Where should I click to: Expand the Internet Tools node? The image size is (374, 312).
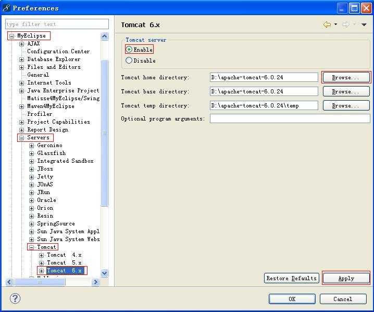(x=22, y=83)
